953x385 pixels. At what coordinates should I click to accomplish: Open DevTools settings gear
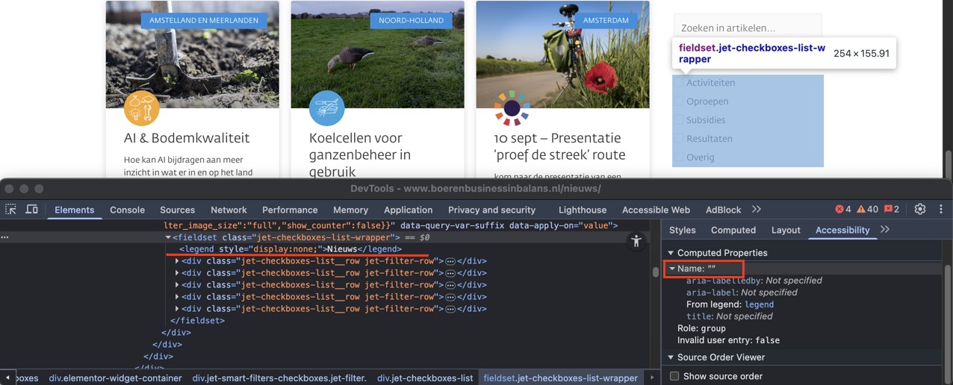pos(919,210)
